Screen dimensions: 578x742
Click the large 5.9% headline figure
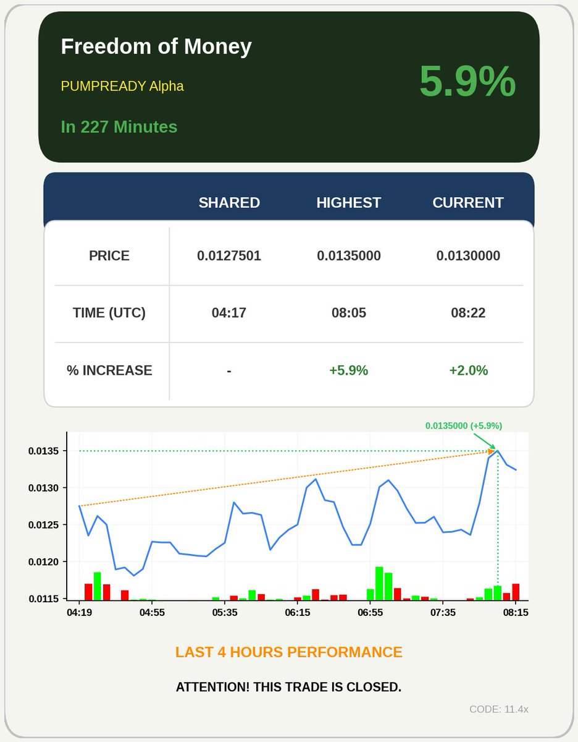[467, 81]
